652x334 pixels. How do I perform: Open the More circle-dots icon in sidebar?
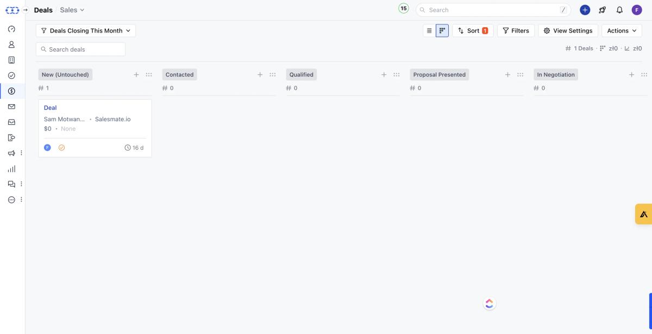coord(11,200)
